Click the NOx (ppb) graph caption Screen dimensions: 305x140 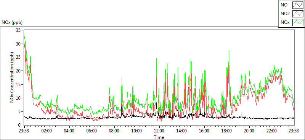(12, 22)
